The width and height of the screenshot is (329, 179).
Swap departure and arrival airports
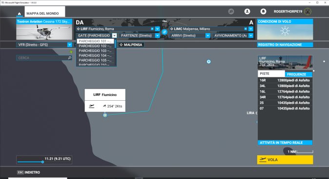(x=164, y=32)
